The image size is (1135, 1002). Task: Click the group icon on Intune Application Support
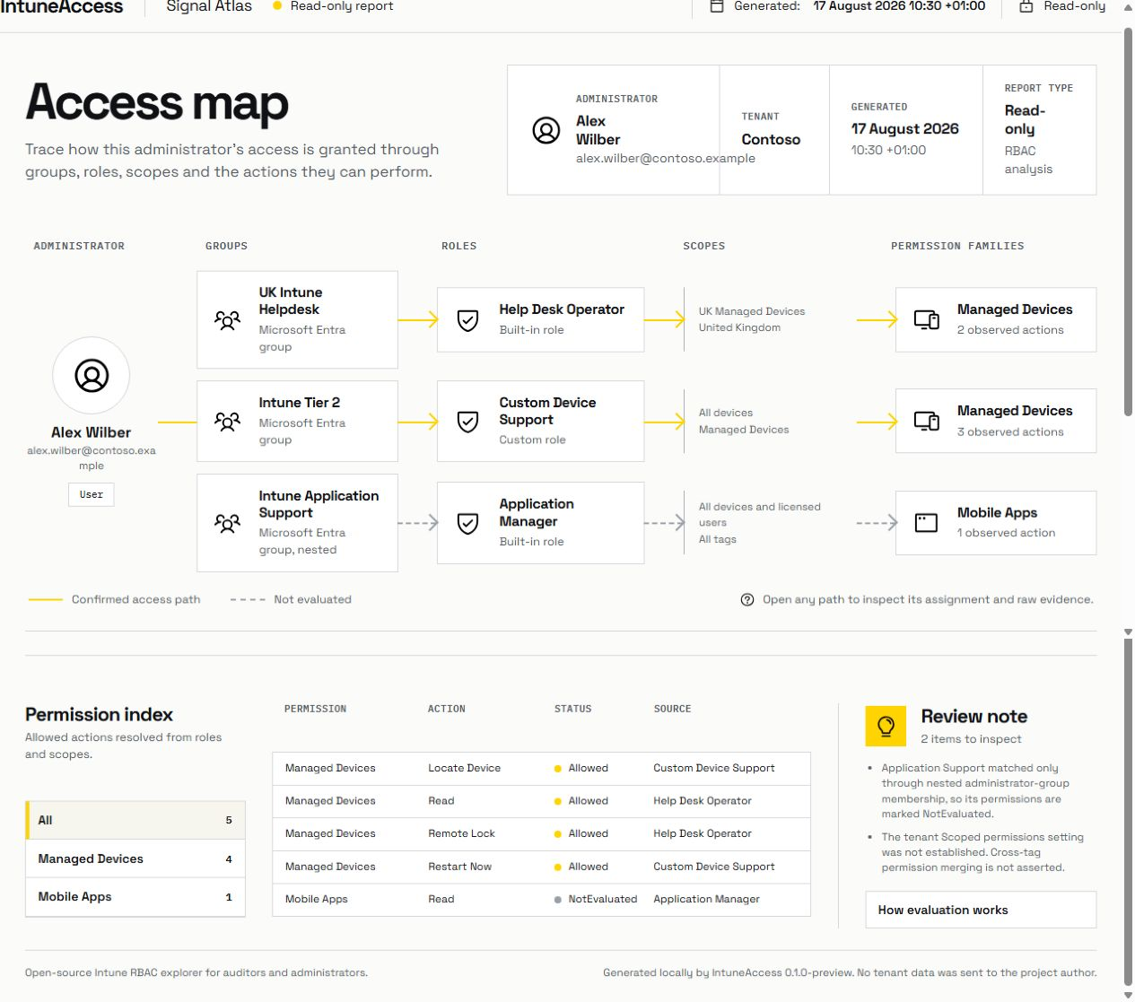228,523
